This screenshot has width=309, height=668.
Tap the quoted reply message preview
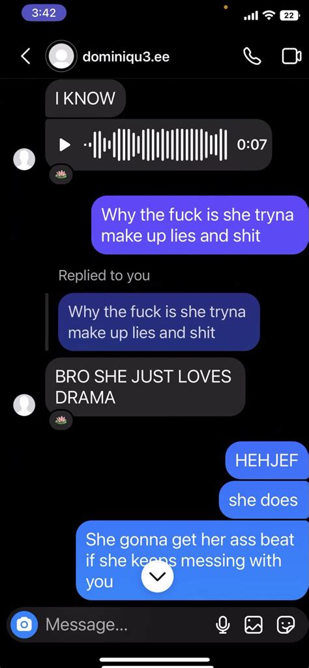pos(158,322)
